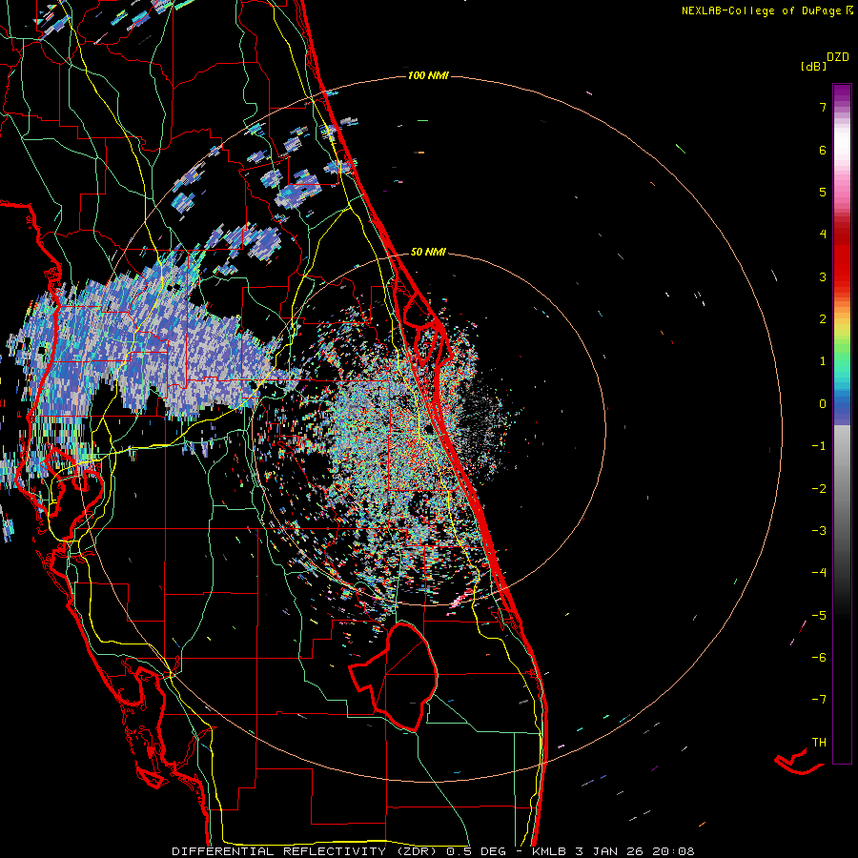Click the 3 value on the color scale
The height and width of the screenshot is (858, 858).
tap(823, 276)
